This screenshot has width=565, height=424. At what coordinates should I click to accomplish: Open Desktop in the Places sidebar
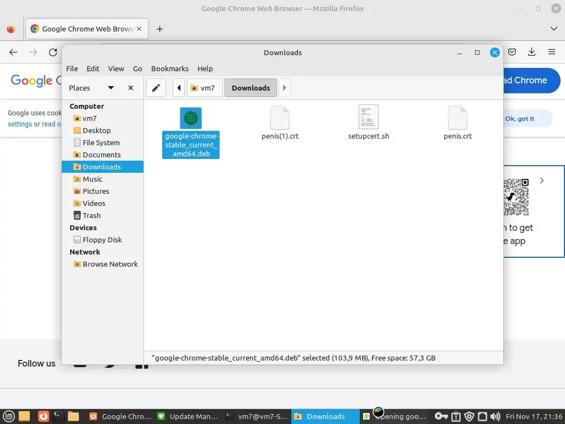pos(103,130)
